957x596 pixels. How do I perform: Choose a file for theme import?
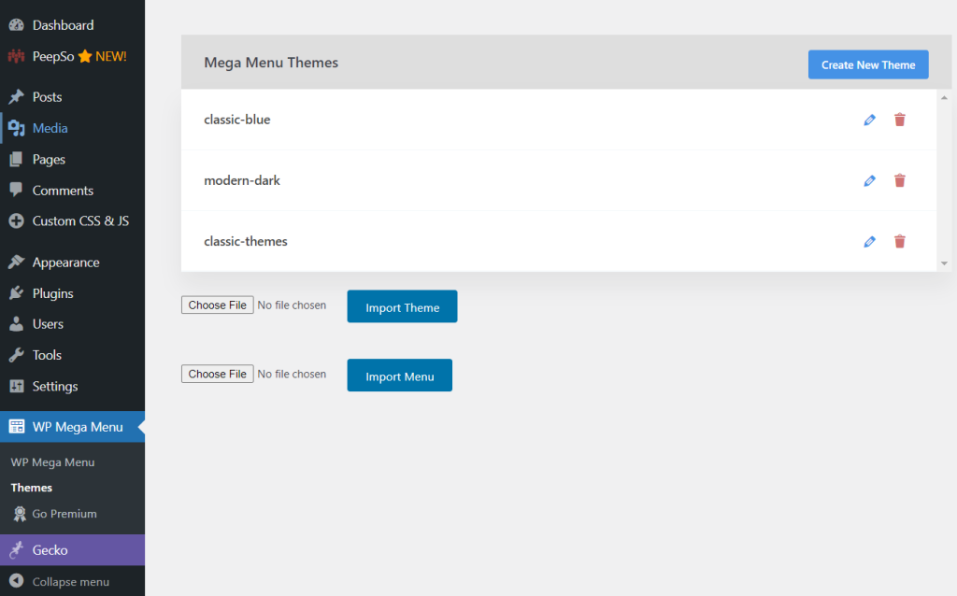point(217,305)
